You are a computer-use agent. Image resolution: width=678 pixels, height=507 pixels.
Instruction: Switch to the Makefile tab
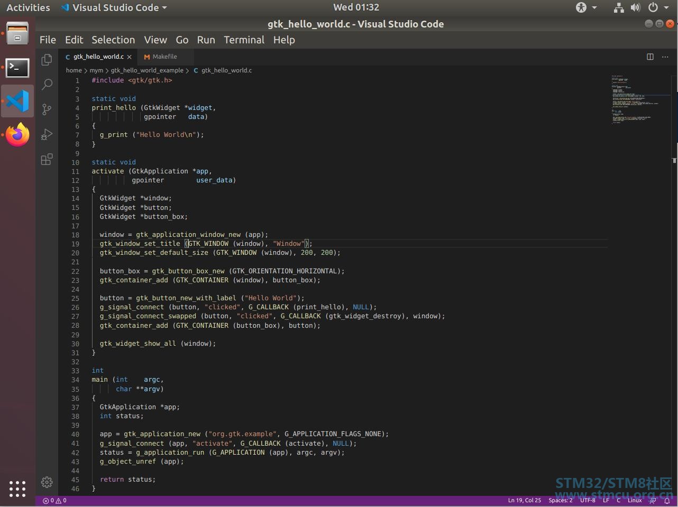[x=165, y=57]
